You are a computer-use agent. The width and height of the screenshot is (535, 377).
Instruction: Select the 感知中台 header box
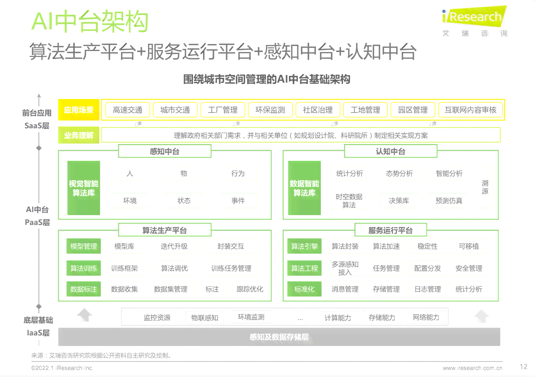[165, 151]
